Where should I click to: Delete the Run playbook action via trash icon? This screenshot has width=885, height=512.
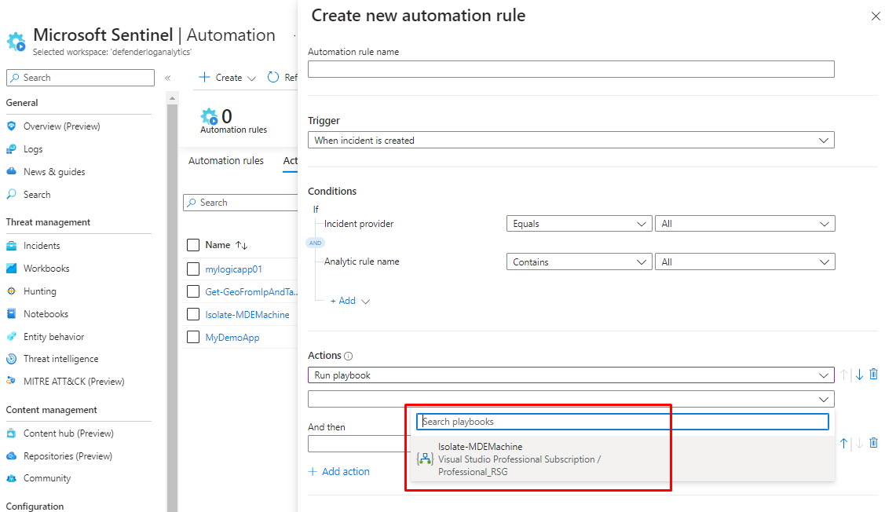tap(873, 375)
